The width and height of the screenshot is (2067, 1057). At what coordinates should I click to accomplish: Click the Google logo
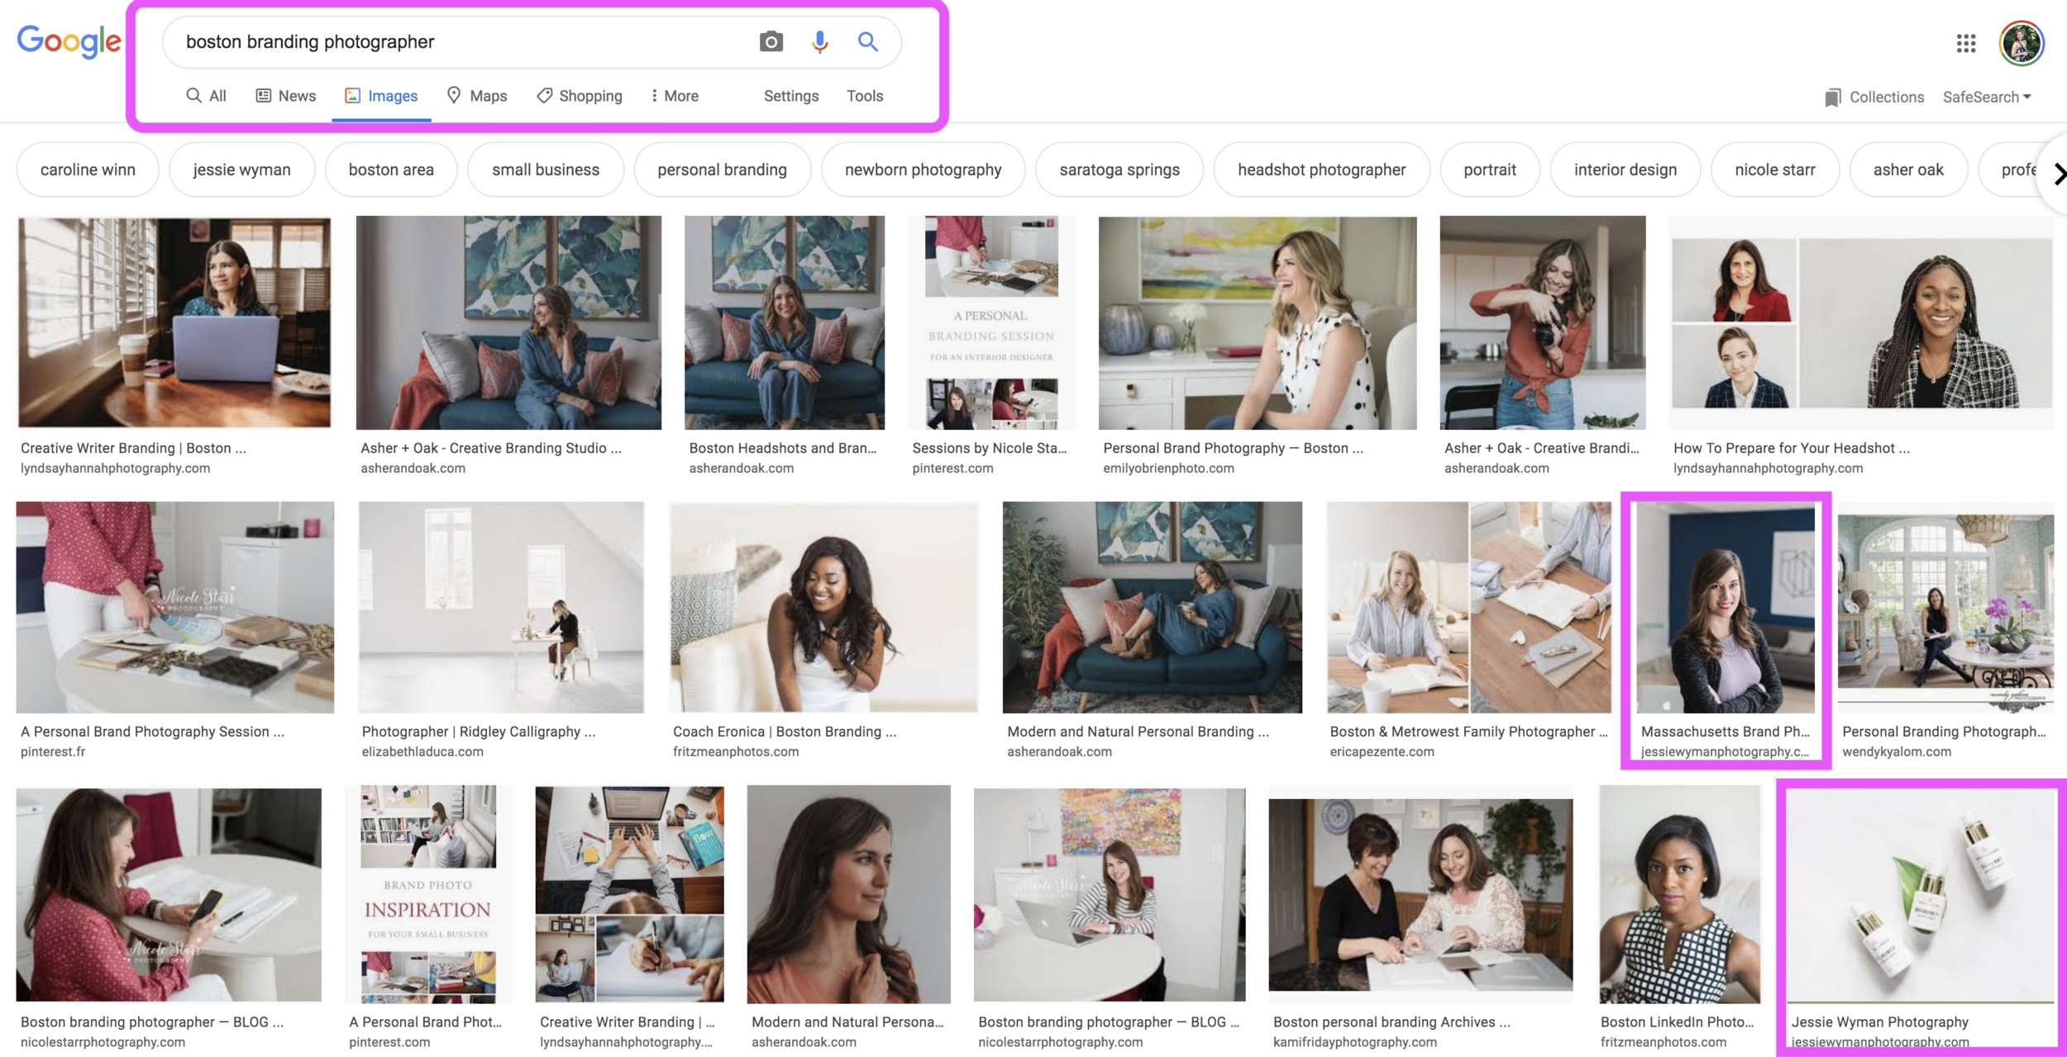[69, 41]
